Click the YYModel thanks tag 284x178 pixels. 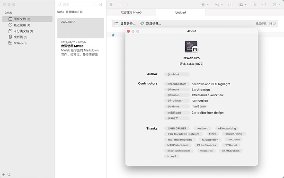[231, 145]
